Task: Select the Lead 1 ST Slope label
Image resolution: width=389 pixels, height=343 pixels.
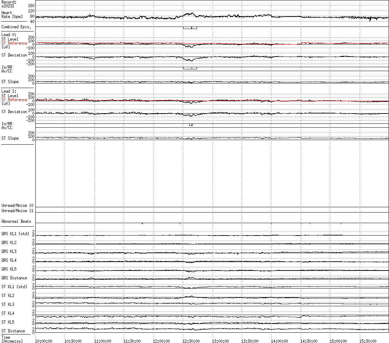Action: pos(10,138)
